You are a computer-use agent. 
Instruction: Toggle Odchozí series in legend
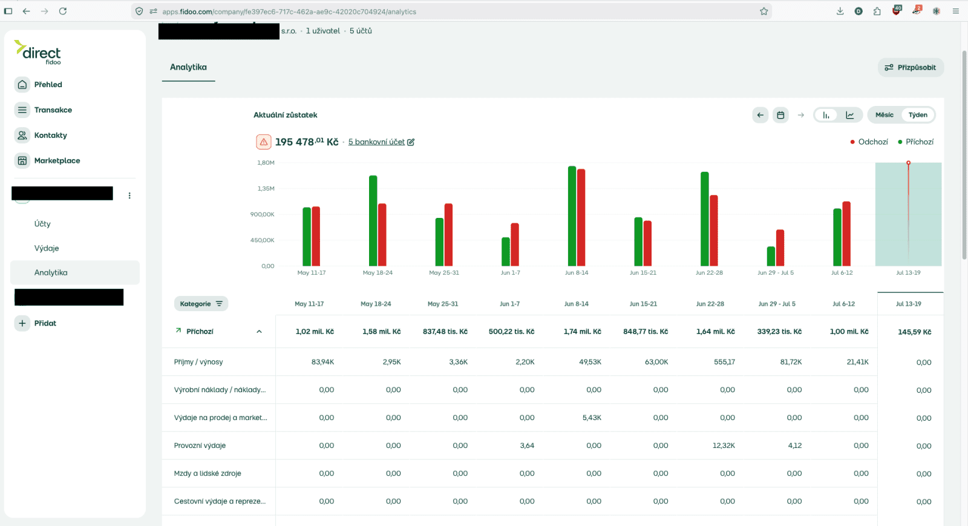point(869,142)
